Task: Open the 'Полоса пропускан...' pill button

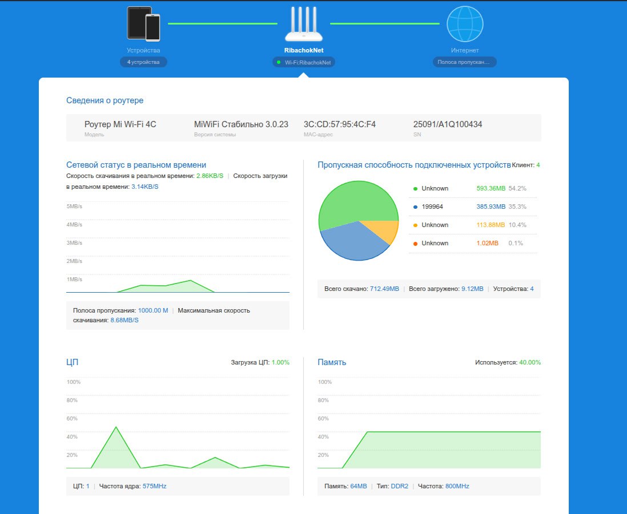Action: point(464,62)
